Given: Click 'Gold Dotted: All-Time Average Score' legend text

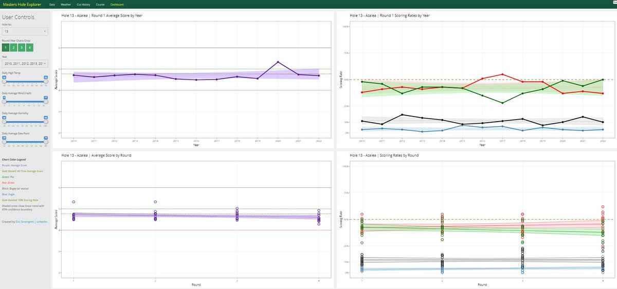Looking at the screenshot, I should pos(23,171).
